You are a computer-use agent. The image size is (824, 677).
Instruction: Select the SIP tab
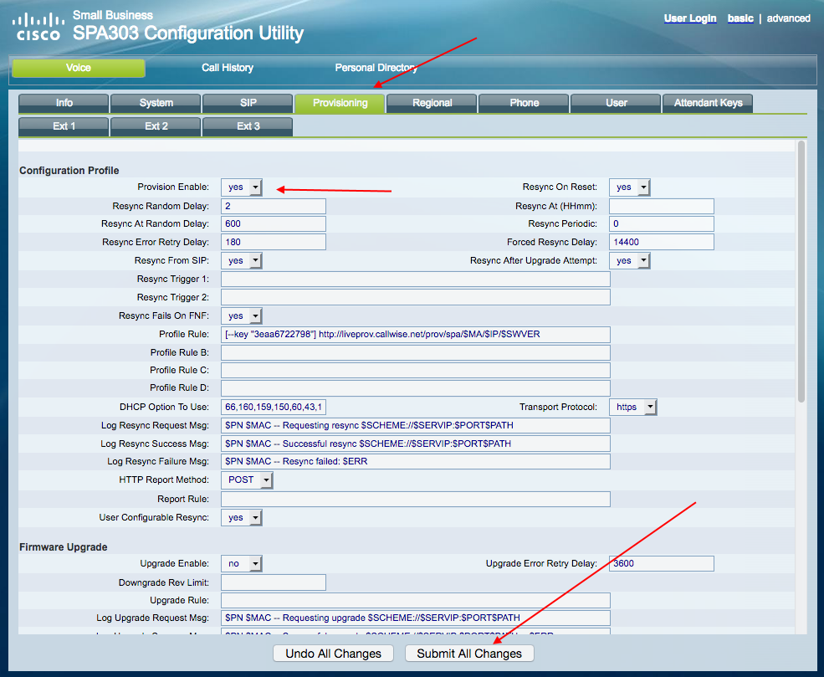(248, 103)
